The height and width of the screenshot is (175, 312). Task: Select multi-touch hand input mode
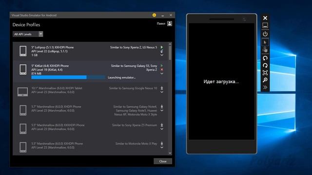pos(265,50)
